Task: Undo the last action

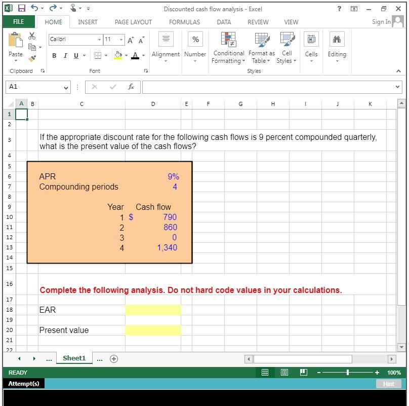Action: click(x=34, y=8)
